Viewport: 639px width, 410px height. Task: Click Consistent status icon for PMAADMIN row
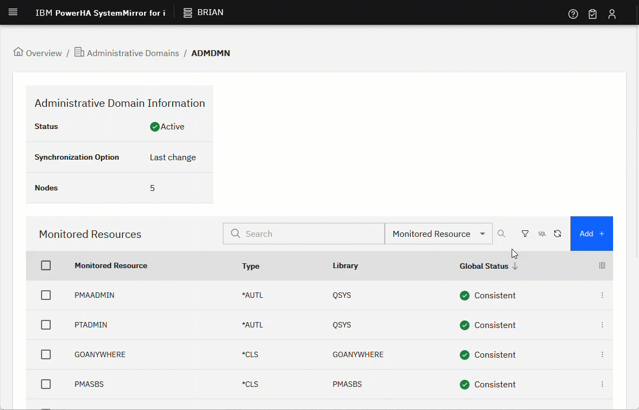coord(465,296)
